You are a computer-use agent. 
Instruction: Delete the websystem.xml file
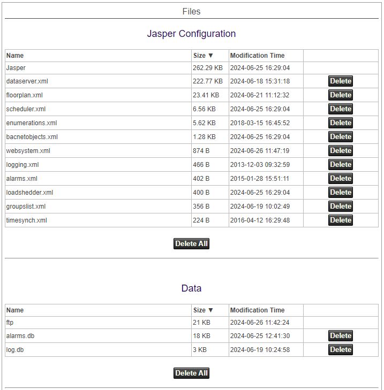pyautogui.click(x=340, y=151)
